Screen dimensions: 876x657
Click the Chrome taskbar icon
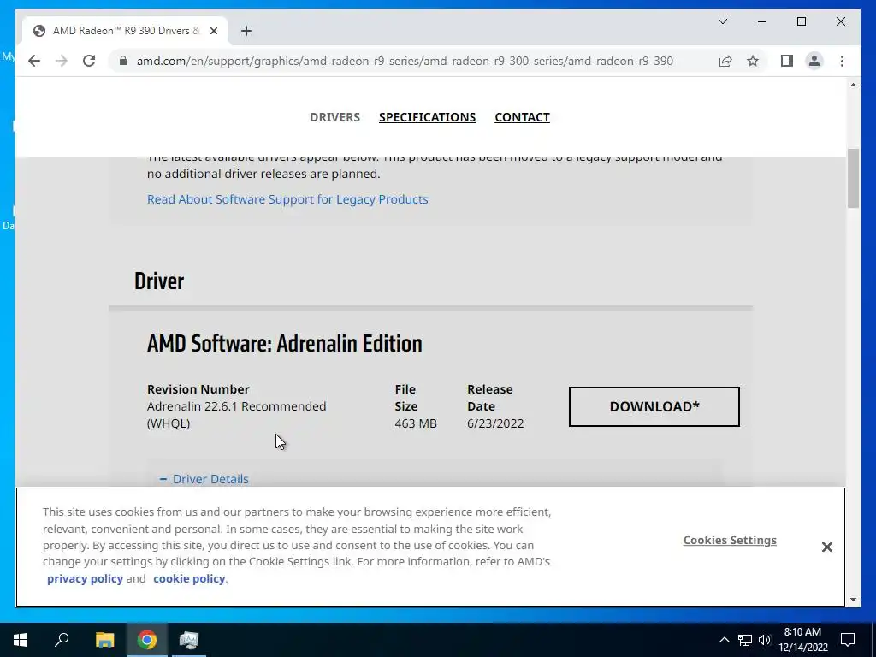(147, 640)
